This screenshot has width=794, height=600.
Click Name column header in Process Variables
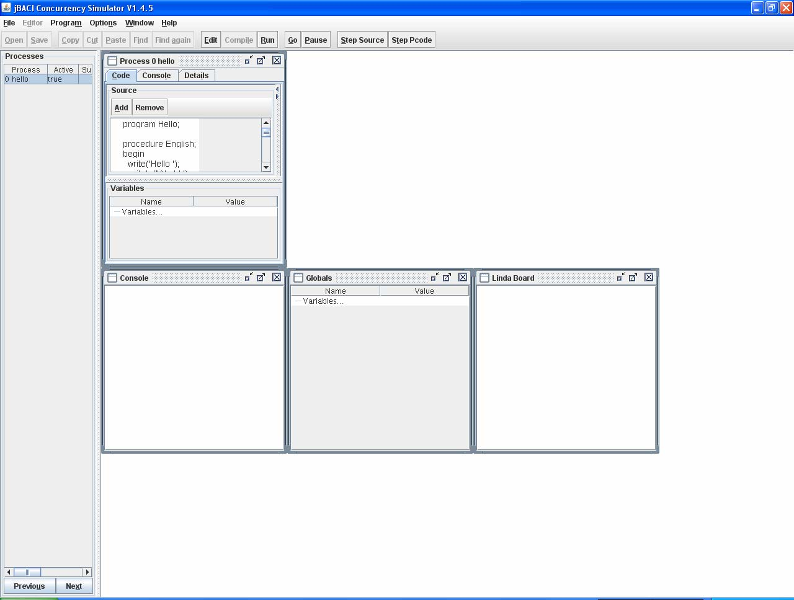click(x=151, y=201)
